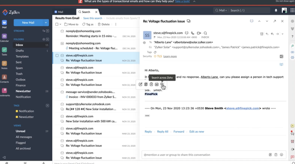Click Move to in list toolbar
The height and width of the screenshot is (164, 295).
click(x=71, y=24)
